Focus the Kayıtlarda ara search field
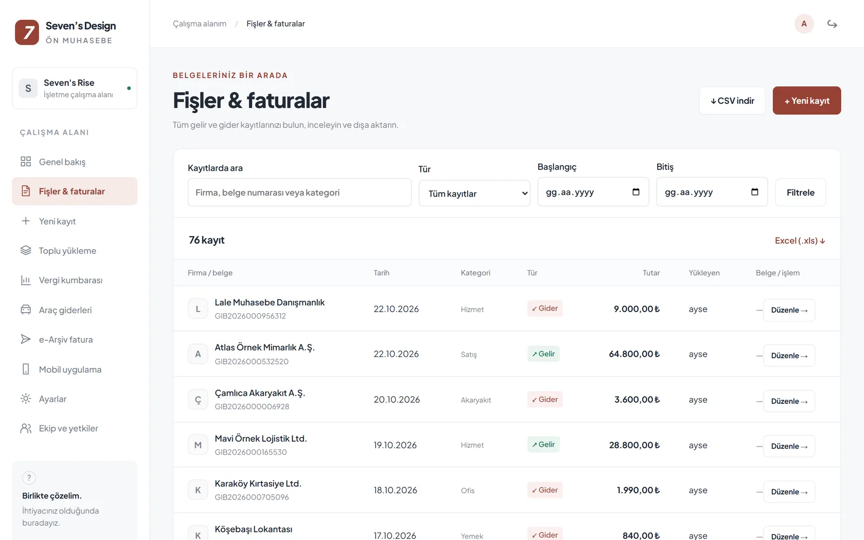This screenshot has height=540, width=864. point(300,192)
